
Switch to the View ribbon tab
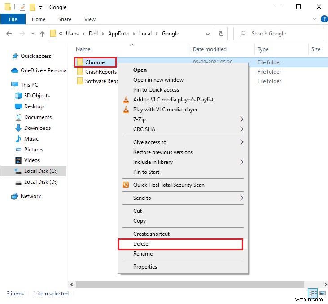(90, 19)
